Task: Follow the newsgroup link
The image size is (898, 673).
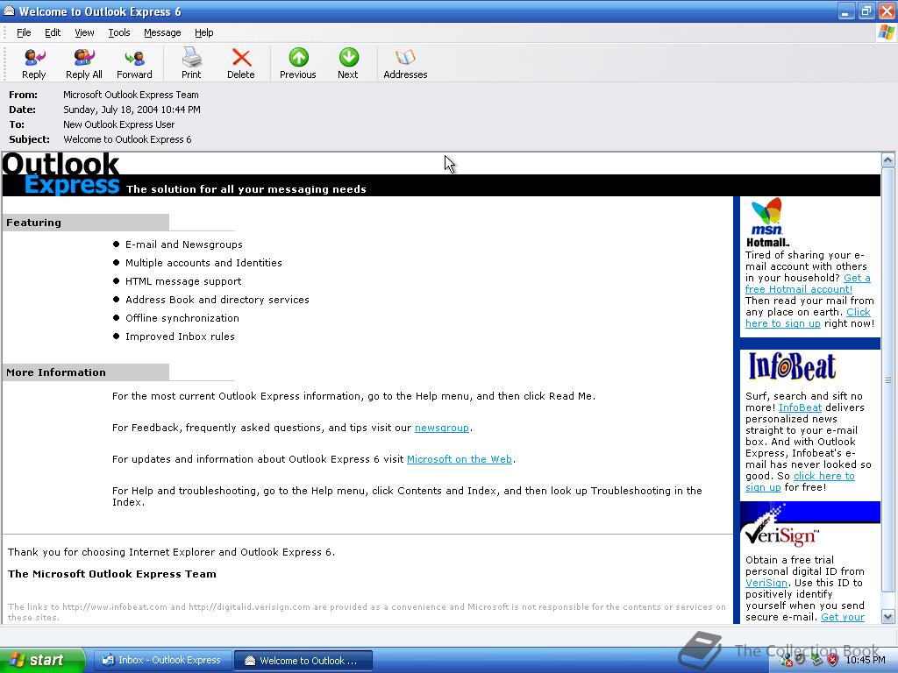Action: pyautogui.click(x=442, y=428)
